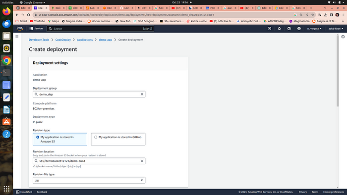Viewport: 347px width, 195px height.
Task: Go to Developer Tools breadcrumb
Action: click(x=39, y=40)
